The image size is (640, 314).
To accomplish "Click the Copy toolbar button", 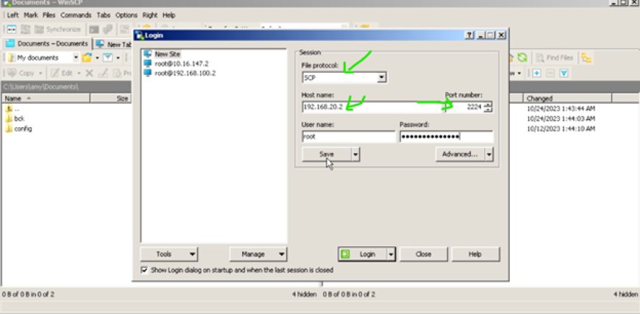I will 21,73.
